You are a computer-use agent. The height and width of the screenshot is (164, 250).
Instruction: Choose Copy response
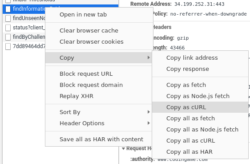point(200,69)
